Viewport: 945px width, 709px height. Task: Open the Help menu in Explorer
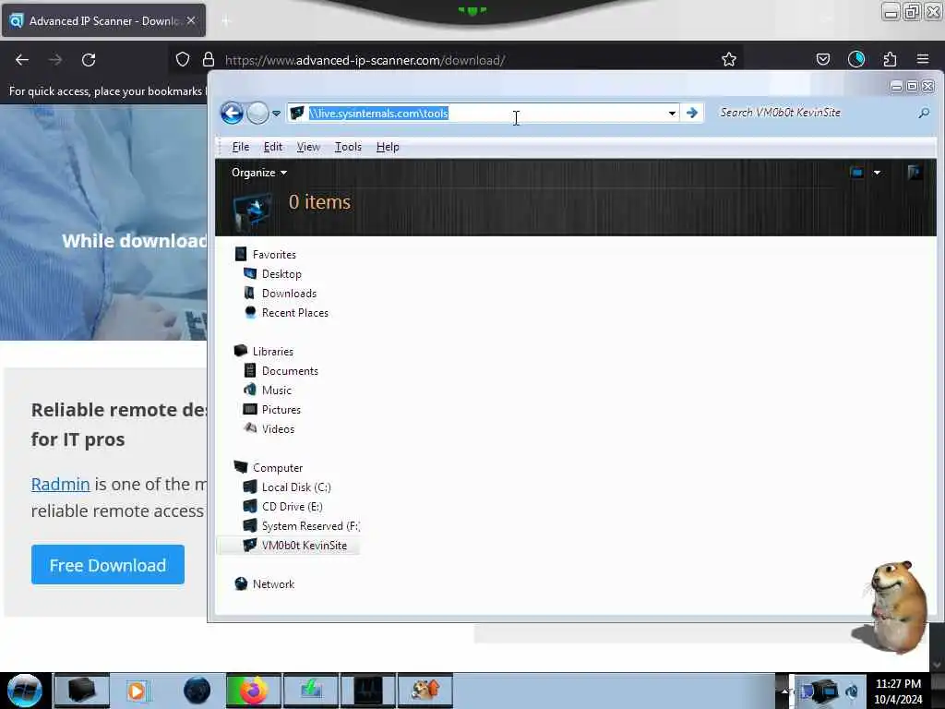click(x=388, y=147)
